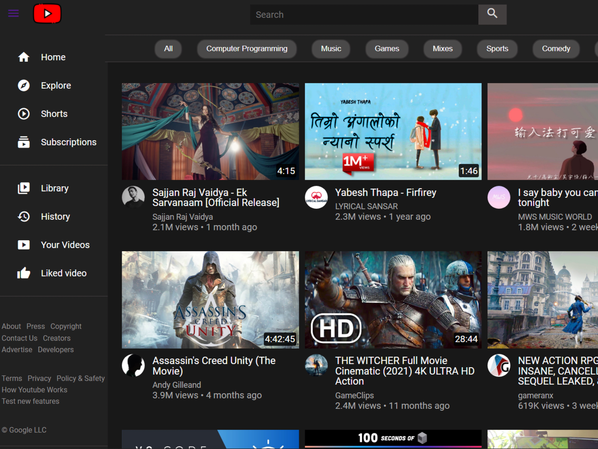Play Sajjan Raj Vaidya video thumbnail
The height and width of the screenshot is (449, 598).
click(x=210, y=132)
